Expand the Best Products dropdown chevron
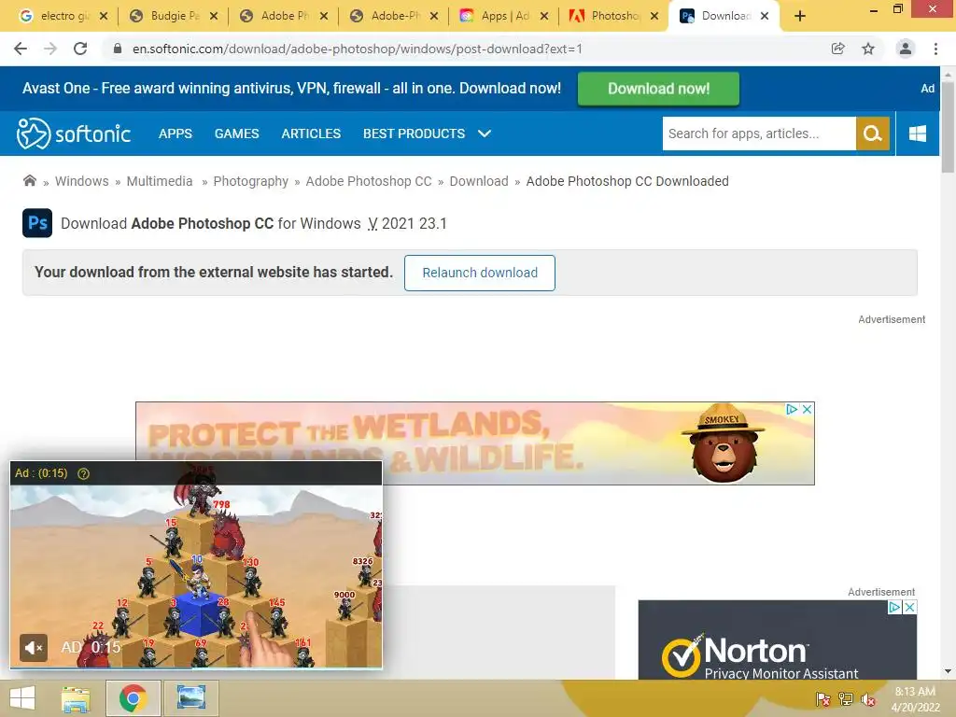956x717 pixels. pyautogui.click(x=485, y=134)
